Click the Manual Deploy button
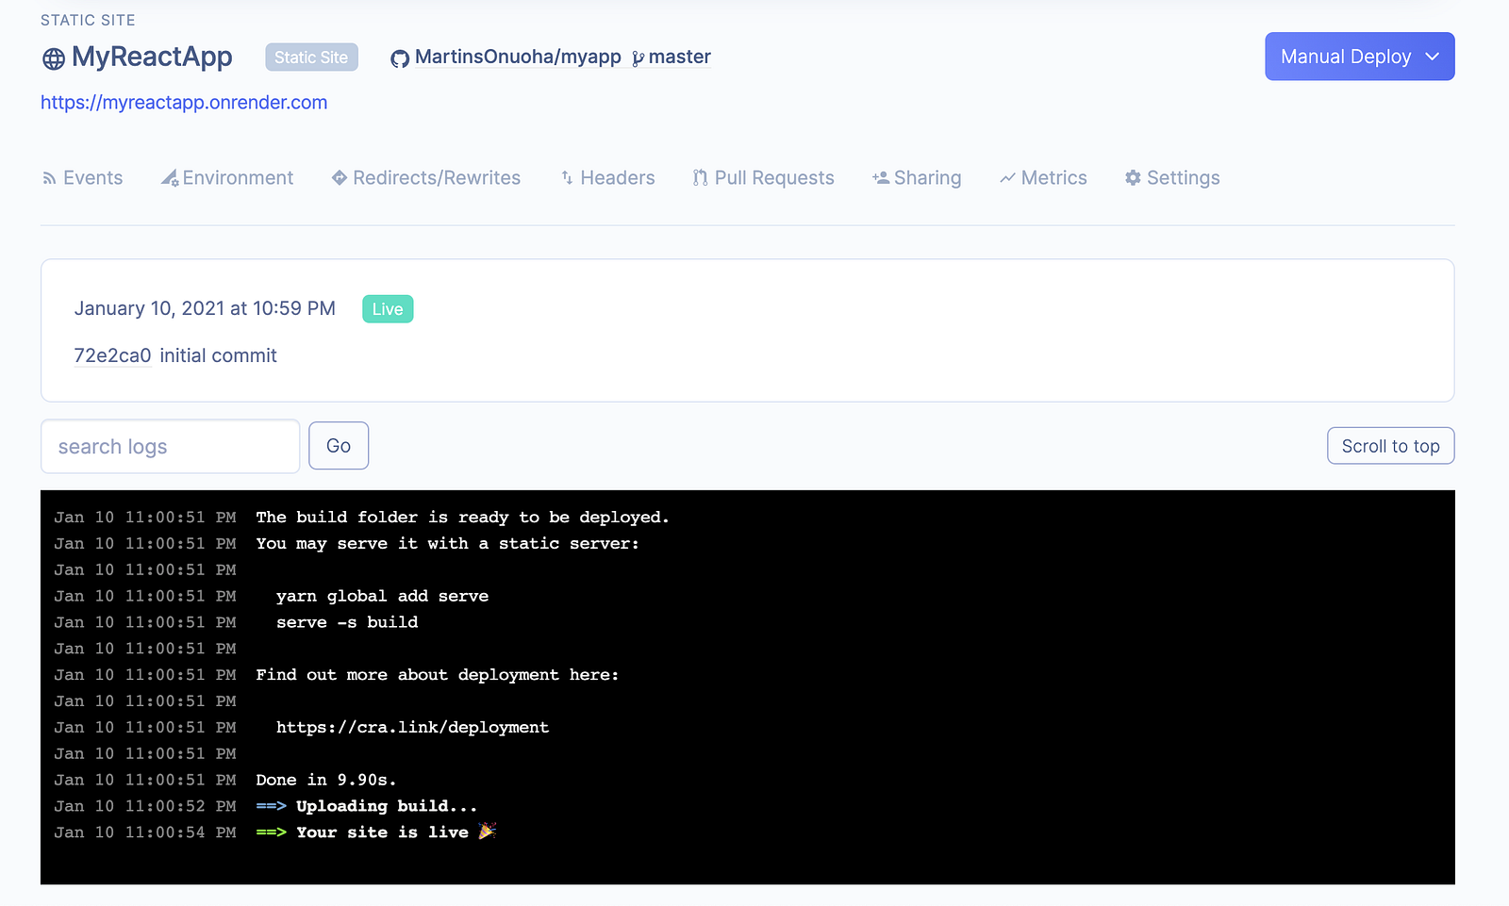 (1360, 57)
